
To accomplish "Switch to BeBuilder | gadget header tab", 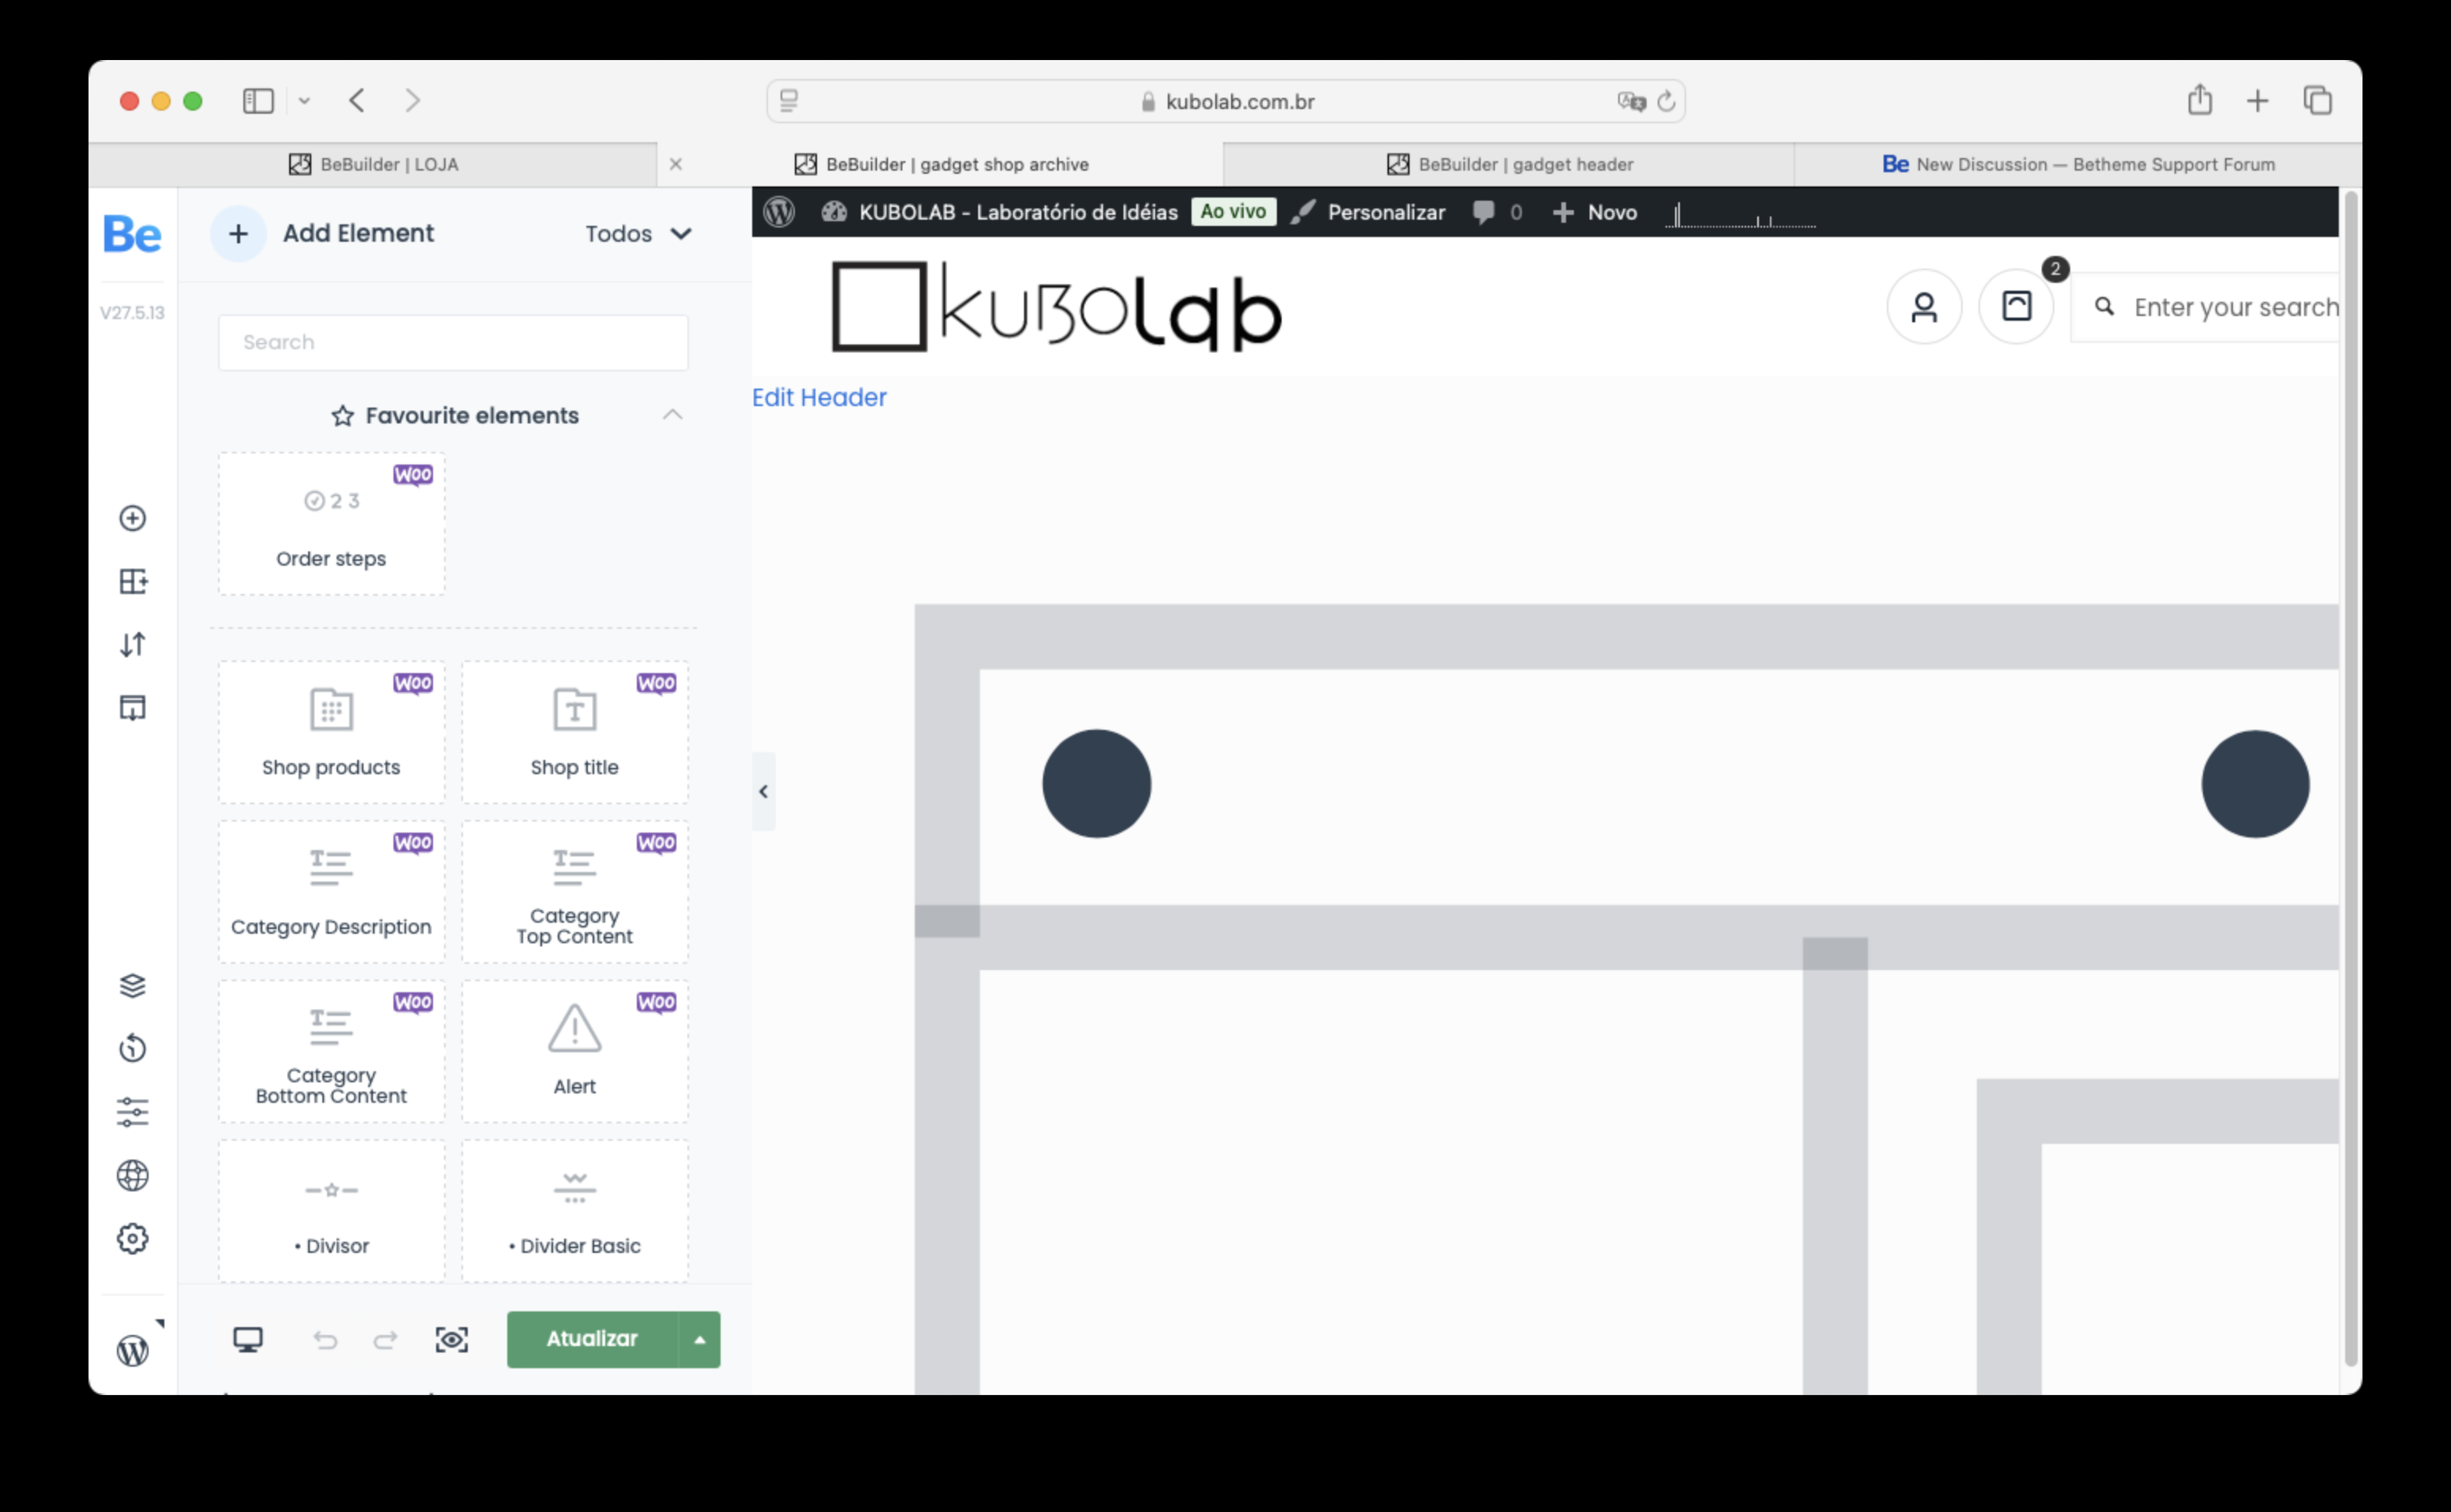I will point(1510,165).
